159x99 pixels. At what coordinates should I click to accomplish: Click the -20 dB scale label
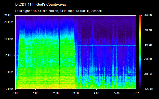148,15
